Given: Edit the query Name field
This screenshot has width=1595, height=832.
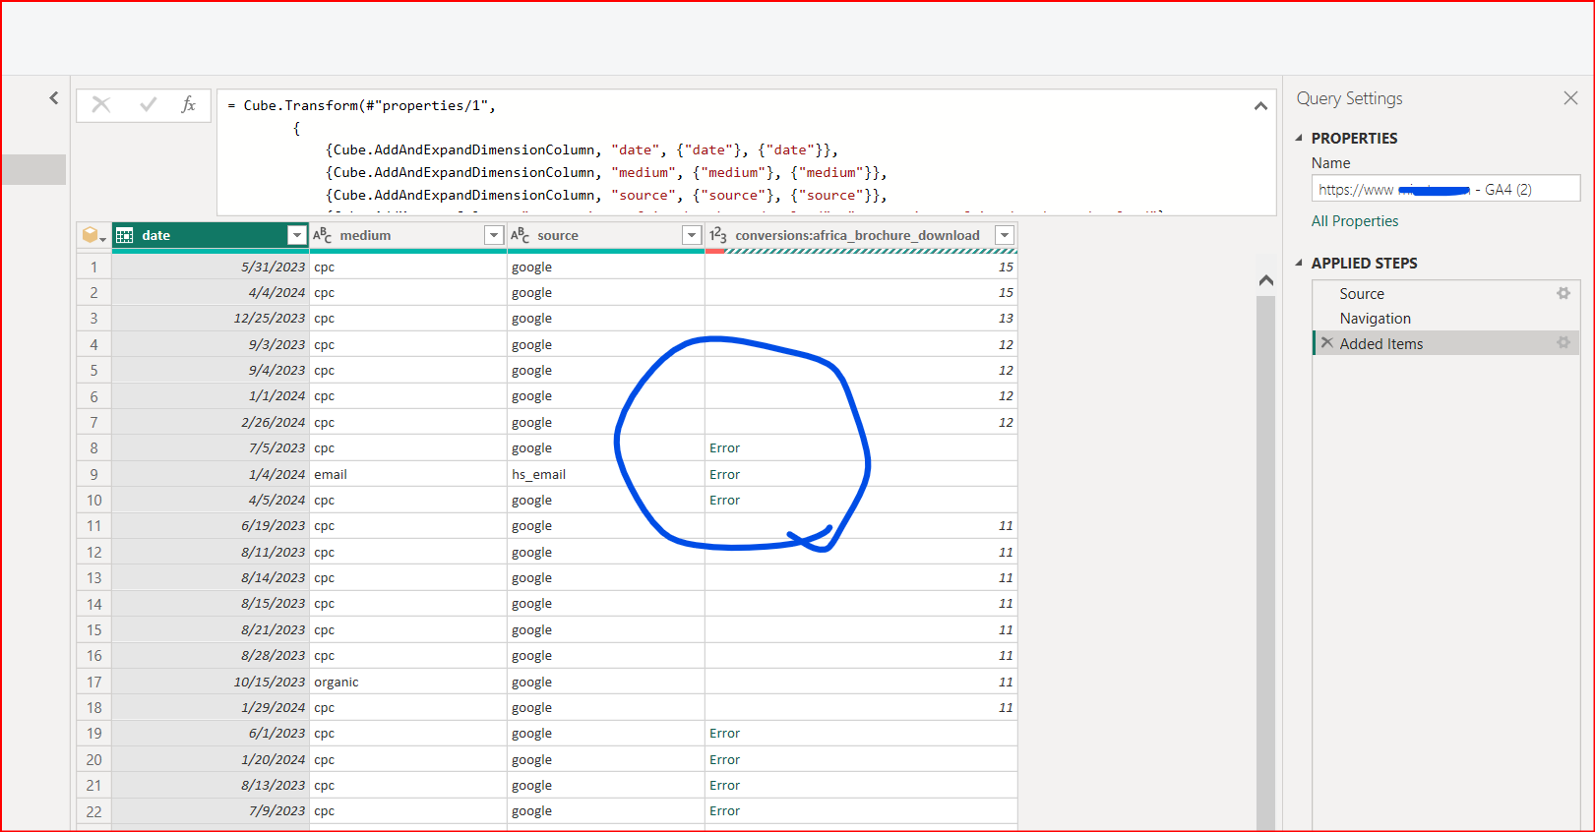Looking at the screenshot, I should [1445, 189].
